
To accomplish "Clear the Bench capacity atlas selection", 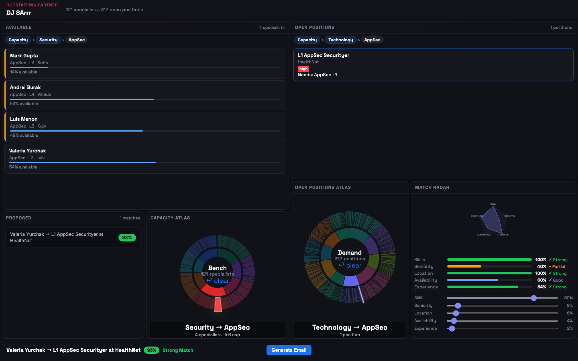I will (x=218, y=281).
